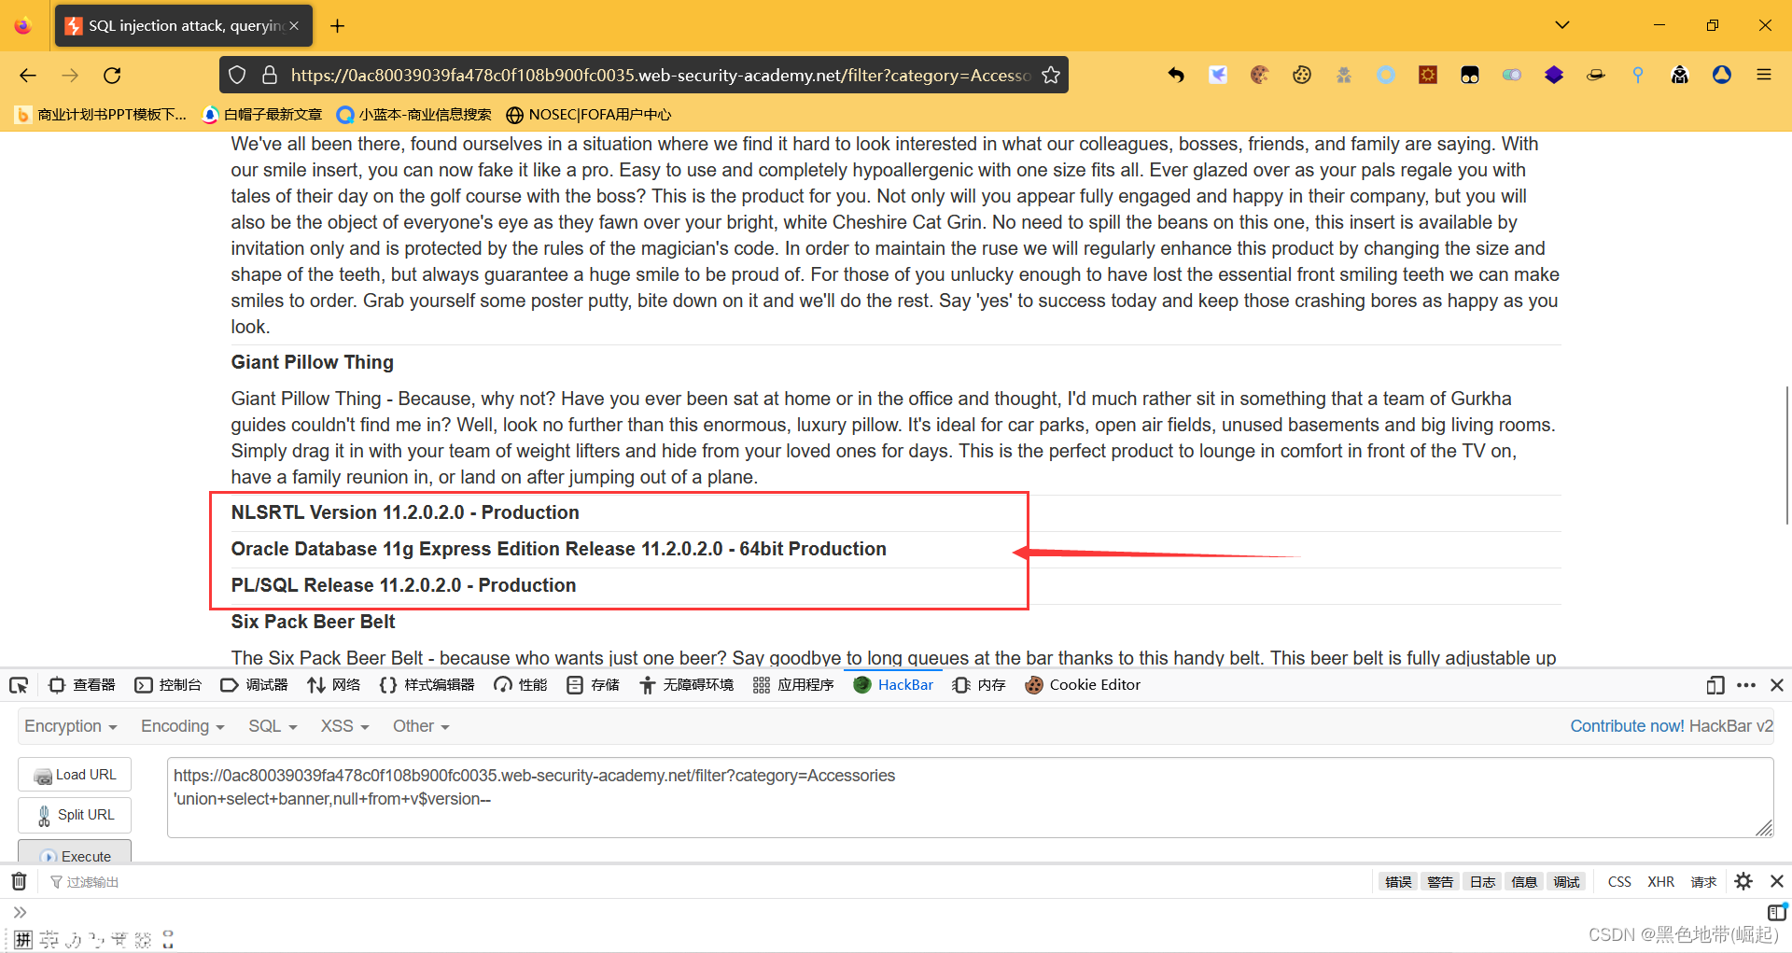
Task: Click the Load URL button
Action: tap(75, 775)
